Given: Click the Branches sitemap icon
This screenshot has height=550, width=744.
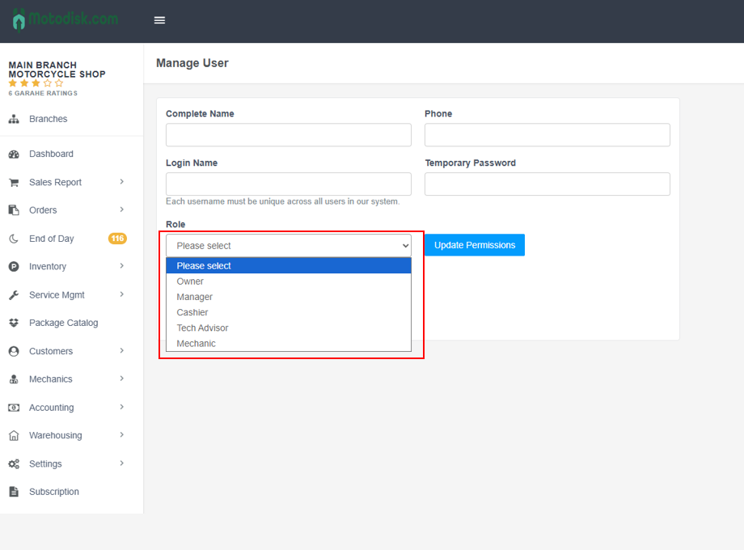Looking at the screenshot, I should pyautogui.click(x=14, y=119).
